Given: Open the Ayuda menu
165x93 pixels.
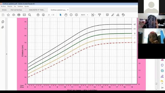Looking at the screenshot, I should point(27,6).
